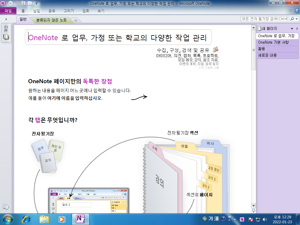Collapse the page tabs pane chevron
Screen dimensions: 300x225
297,29
